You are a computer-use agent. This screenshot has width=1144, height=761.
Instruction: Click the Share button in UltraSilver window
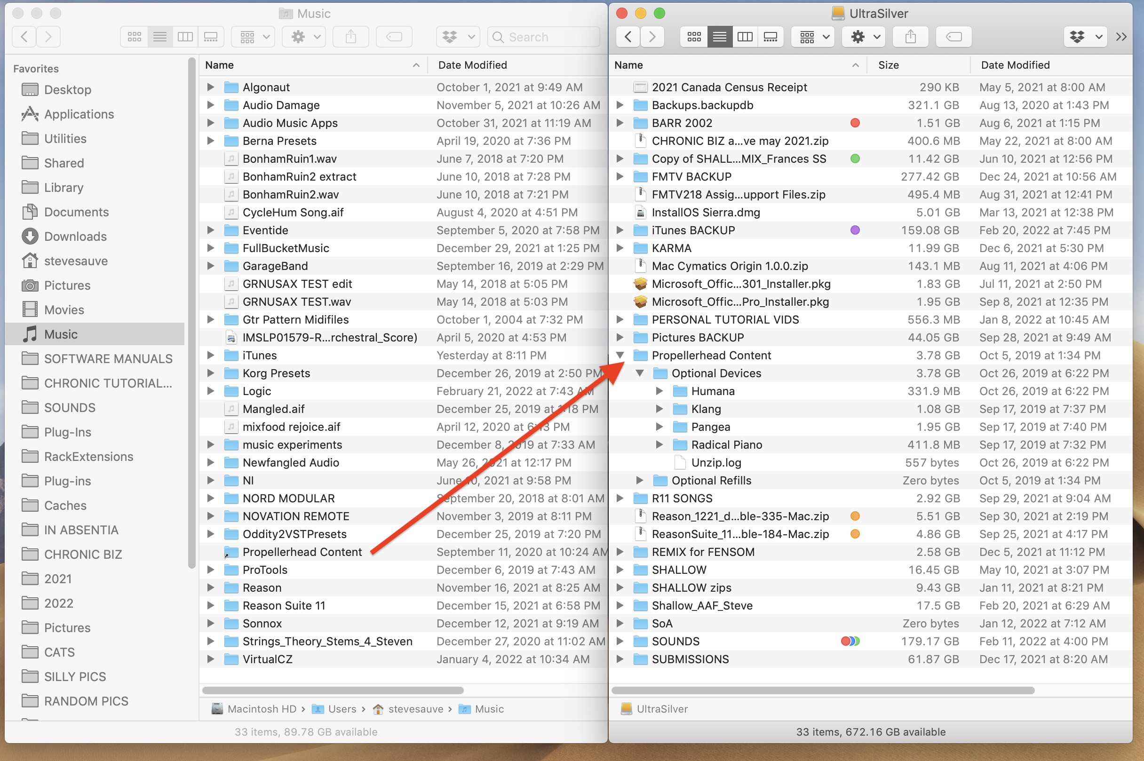(911, 37)
